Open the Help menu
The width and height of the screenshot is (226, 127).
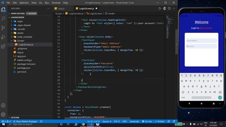pos(65,2)
